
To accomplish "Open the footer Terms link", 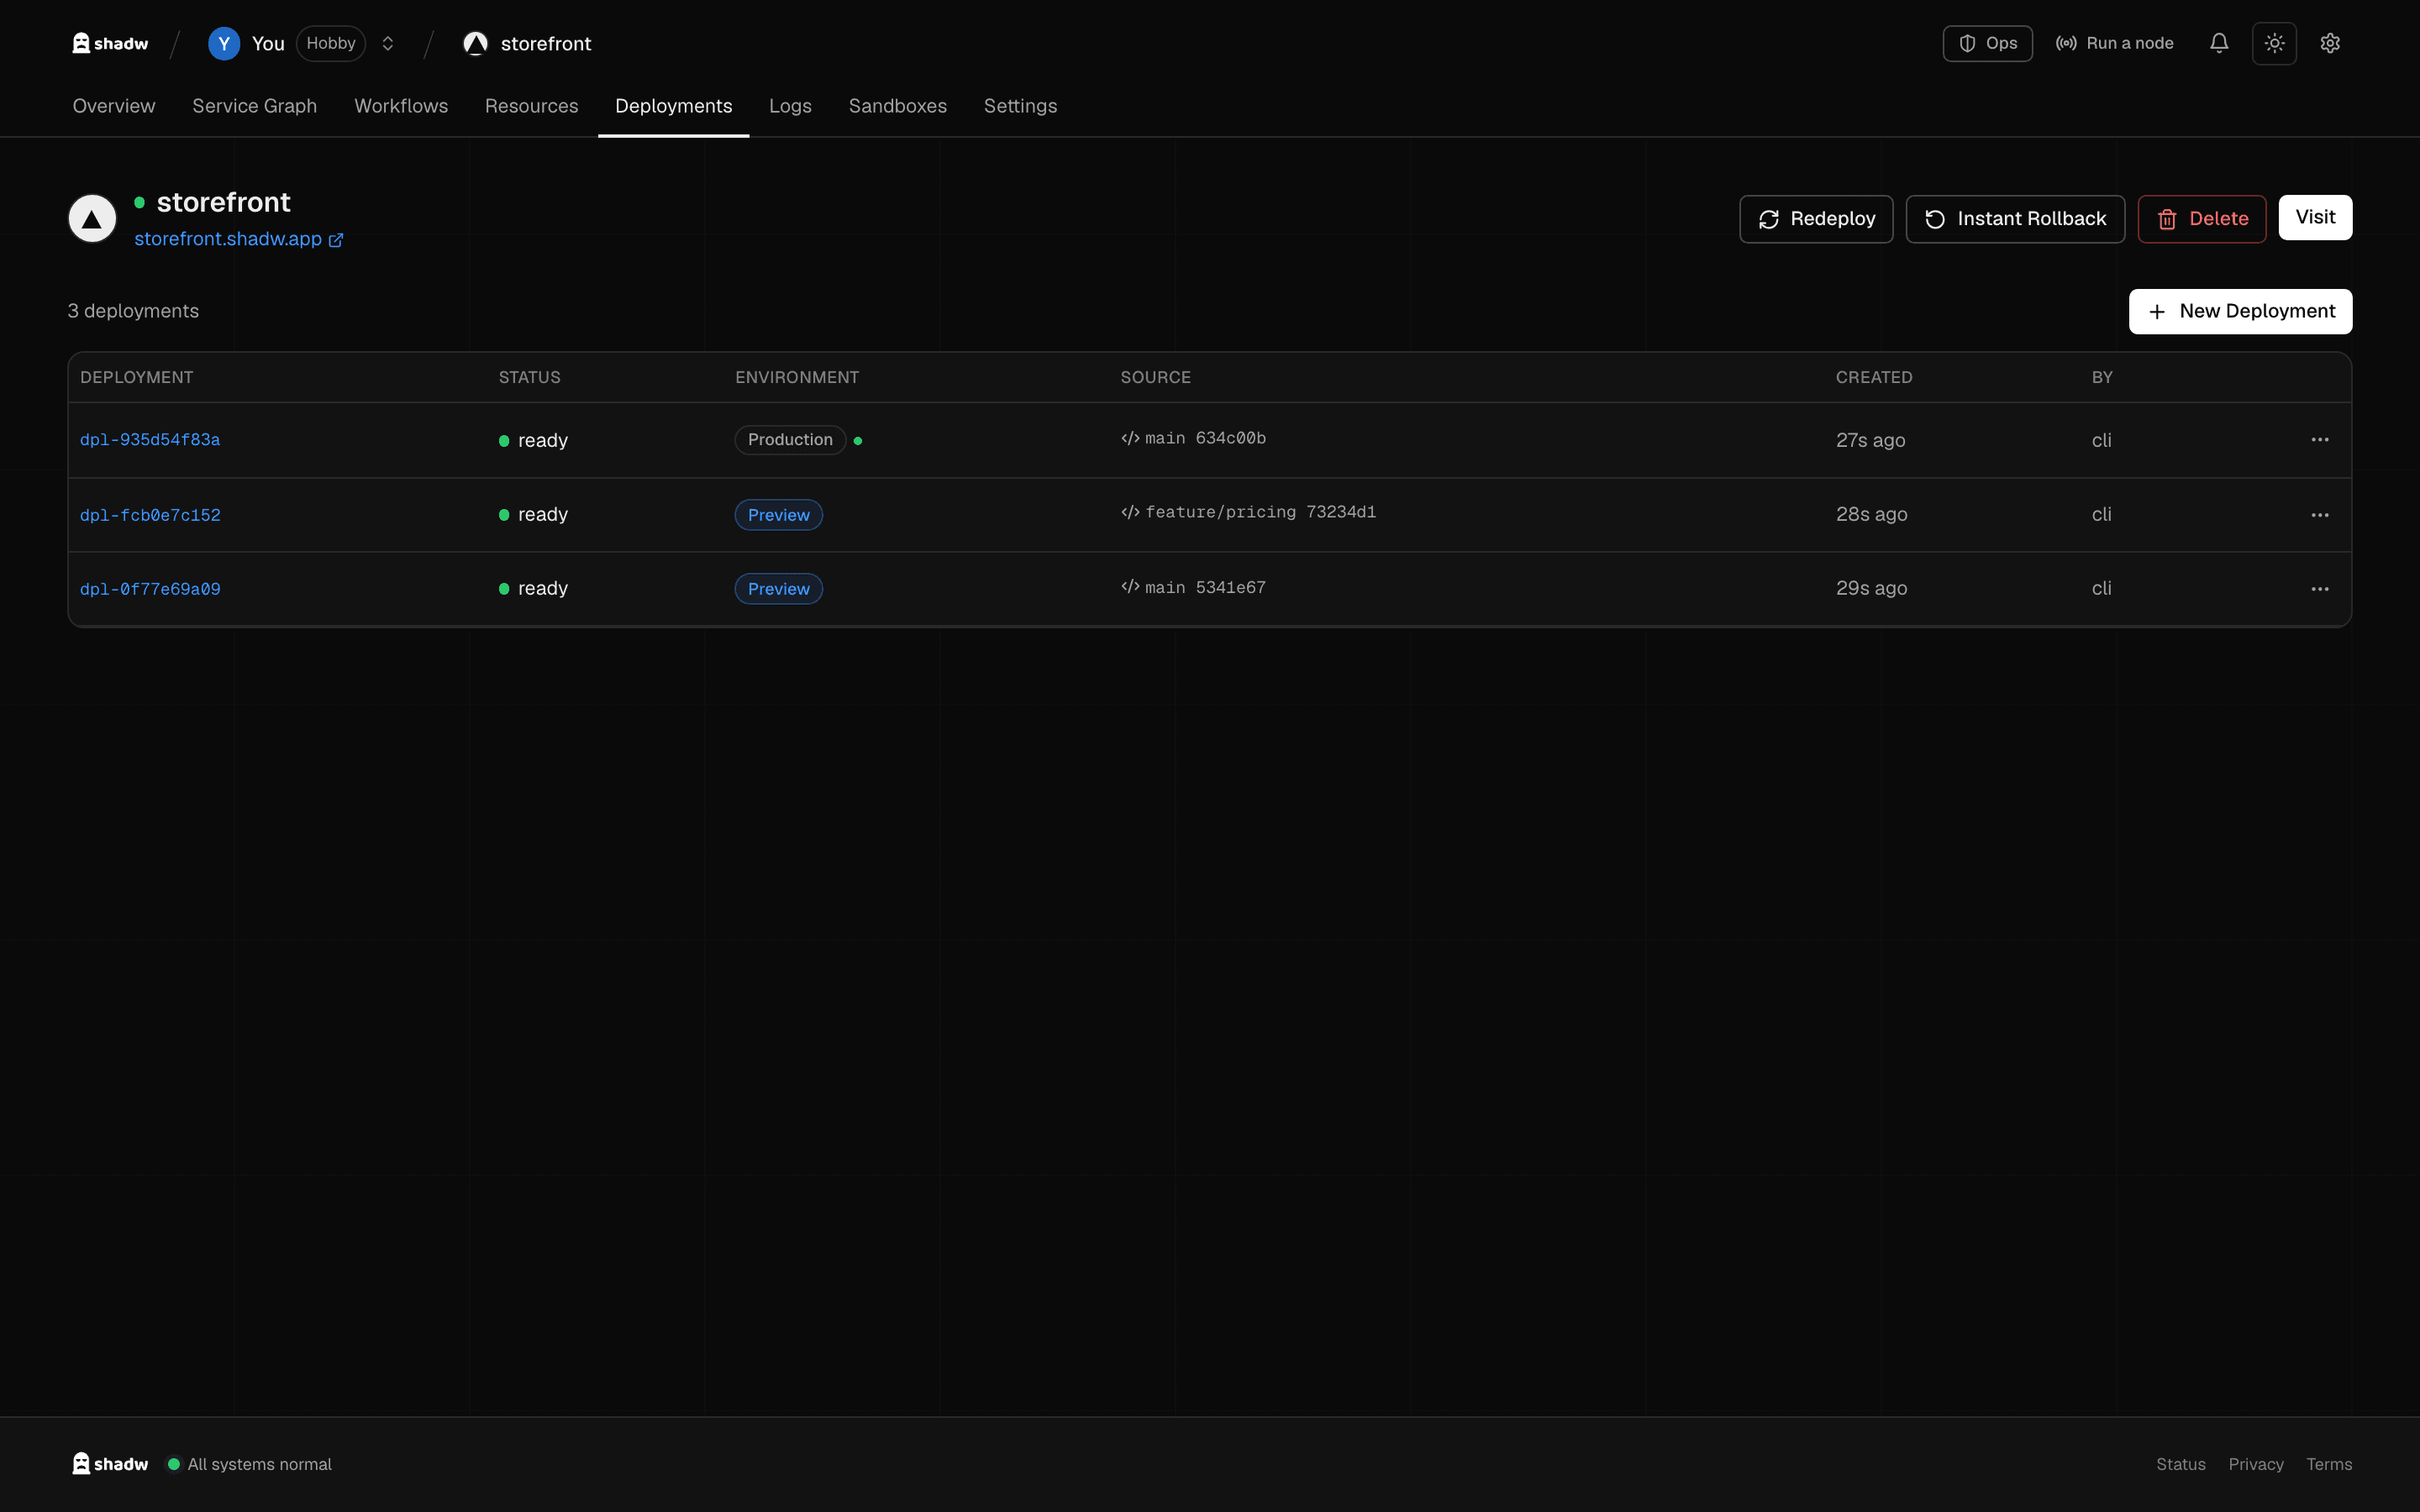I will [x=2329, y=1464].
